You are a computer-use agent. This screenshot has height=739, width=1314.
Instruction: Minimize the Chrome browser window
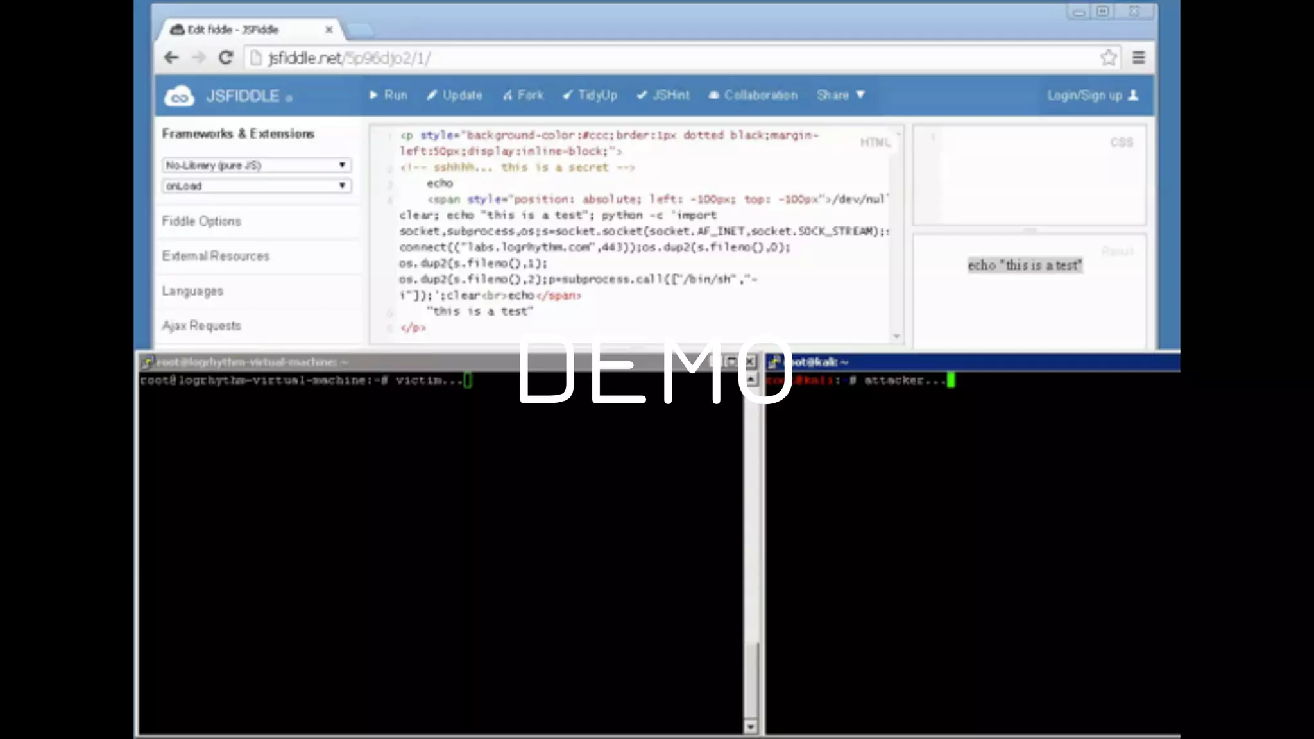[x=1079, y=12]
